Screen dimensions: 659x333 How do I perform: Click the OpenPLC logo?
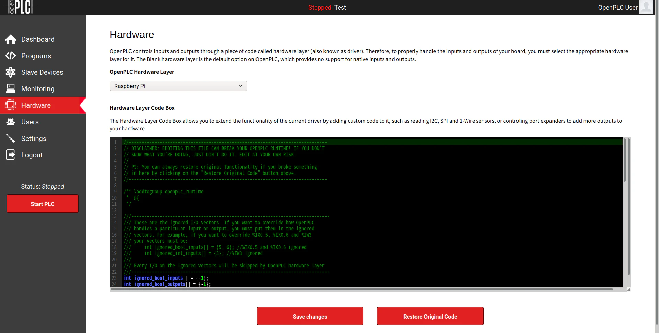pyautogui.click(x=20, y=7)
